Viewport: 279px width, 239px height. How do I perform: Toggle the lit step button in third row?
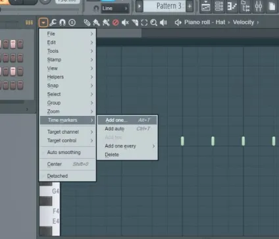(13, 72)
